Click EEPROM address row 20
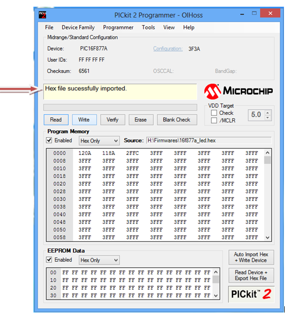This screenshot has width=285, height=313. coord(54,288)
